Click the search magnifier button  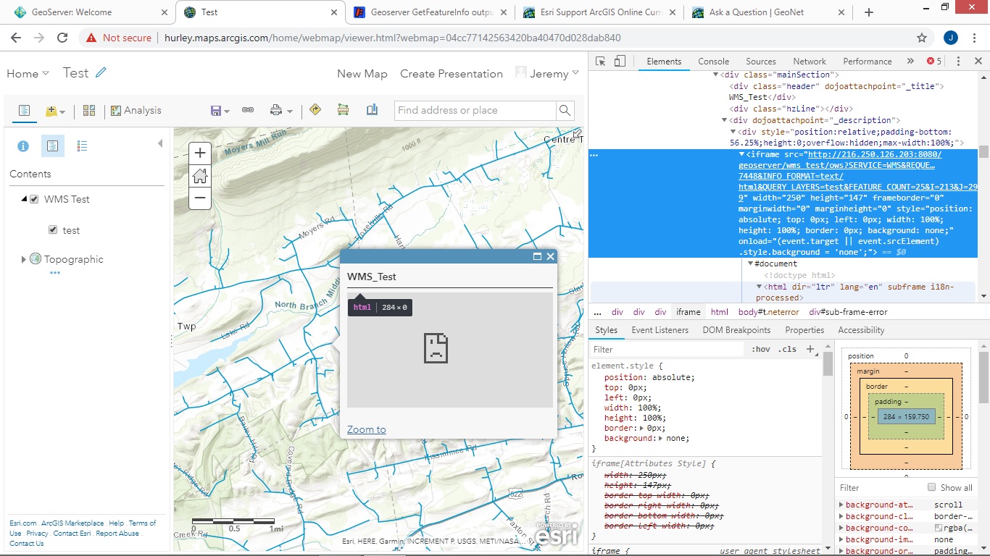click(x=565, y=111)
